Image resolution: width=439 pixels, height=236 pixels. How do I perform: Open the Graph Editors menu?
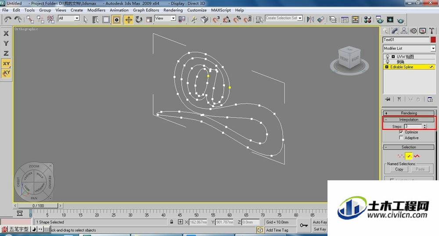pos(146,10)
